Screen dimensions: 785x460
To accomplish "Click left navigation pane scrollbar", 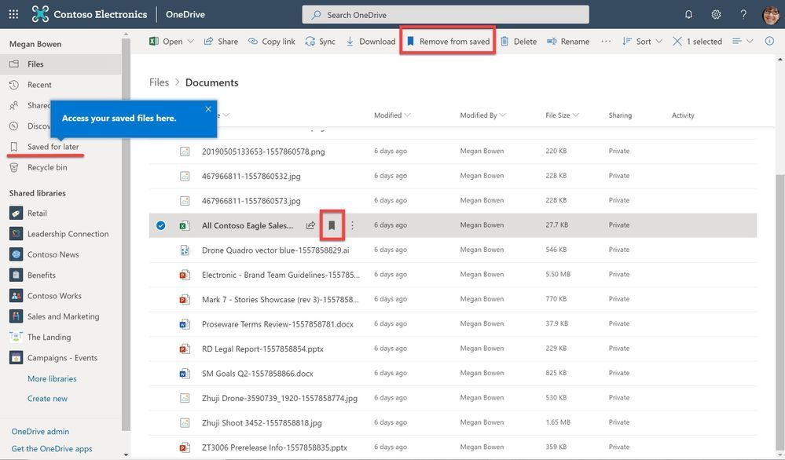I will [x=126, y=235].
